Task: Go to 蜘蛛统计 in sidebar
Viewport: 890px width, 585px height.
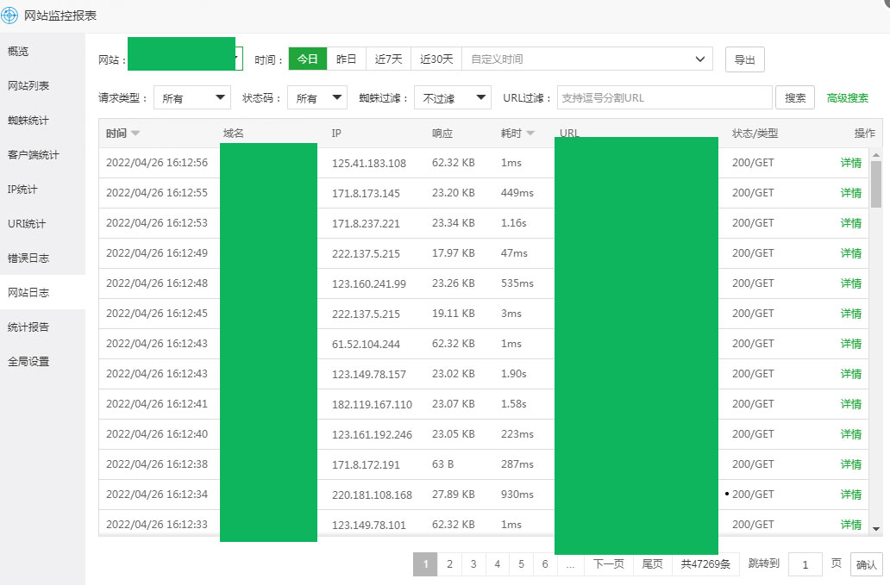Action: click(28, 120)
